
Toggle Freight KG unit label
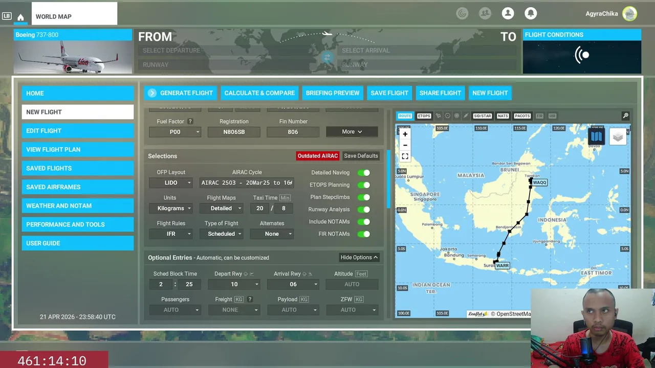239,300
